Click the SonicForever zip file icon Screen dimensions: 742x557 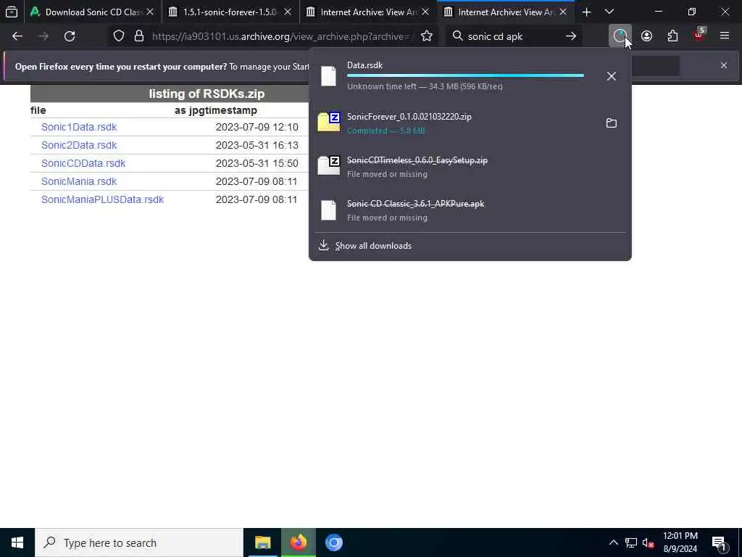[329, 122]
